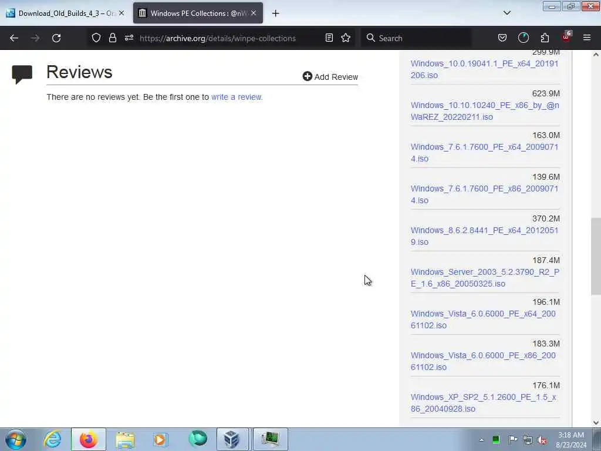Open the monitor app taskbar icon
Viewport: 601px width, 451px height.
coord(270,439)
